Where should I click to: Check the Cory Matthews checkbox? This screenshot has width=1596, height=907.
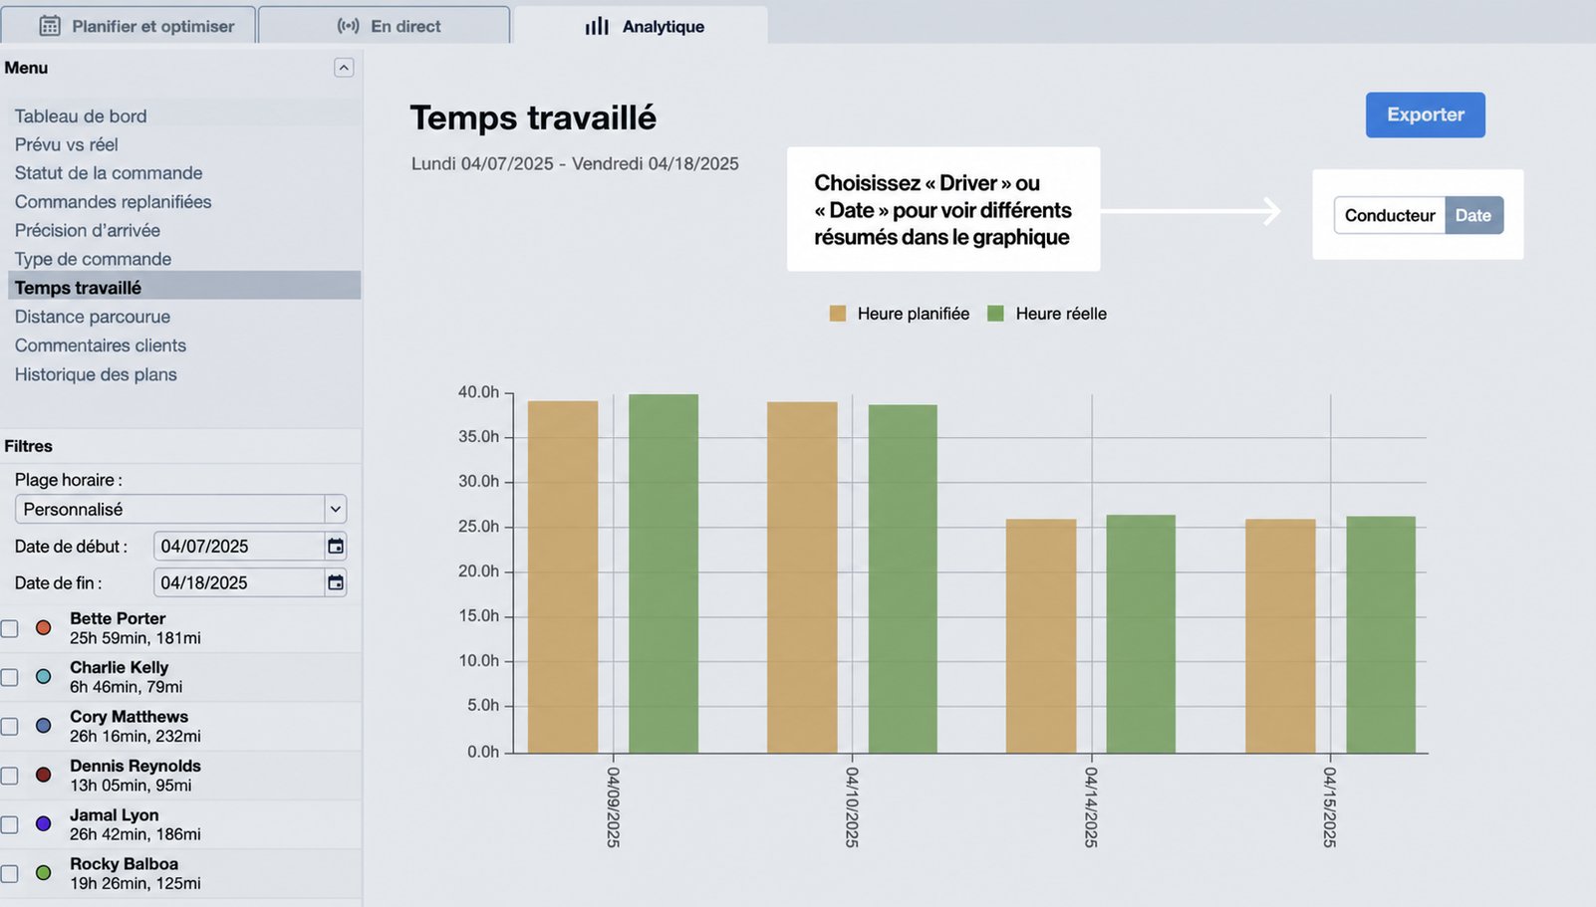click(10, 727)
